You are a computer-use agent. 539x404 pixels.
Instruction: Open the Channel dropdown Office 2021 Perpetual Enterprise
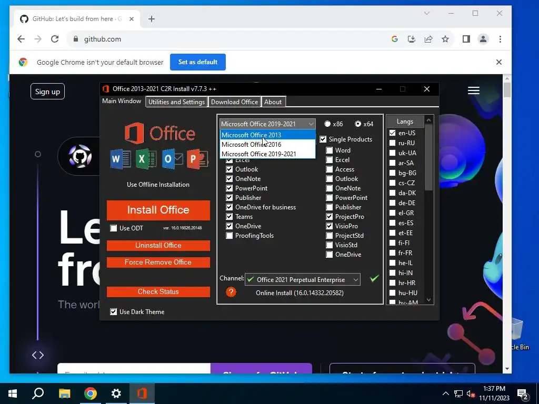tap(303, 280)
